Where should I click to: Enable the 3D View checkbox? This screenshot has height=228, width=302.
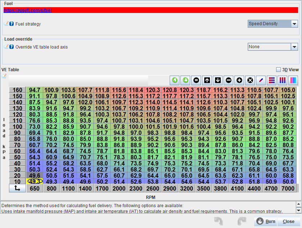278,70
